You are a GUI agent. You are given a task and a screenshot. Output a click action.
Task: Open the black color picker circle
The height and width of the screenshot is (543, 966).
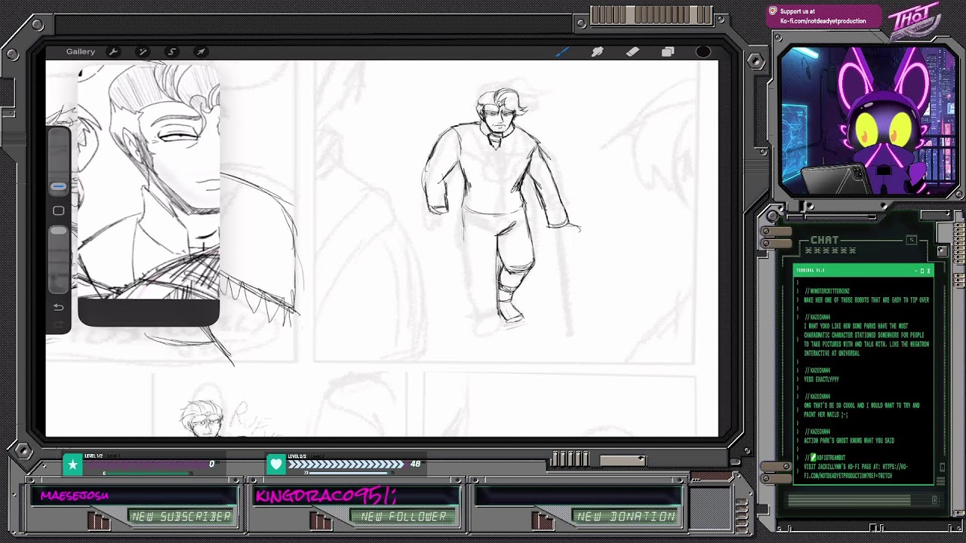tap(703, 51)
